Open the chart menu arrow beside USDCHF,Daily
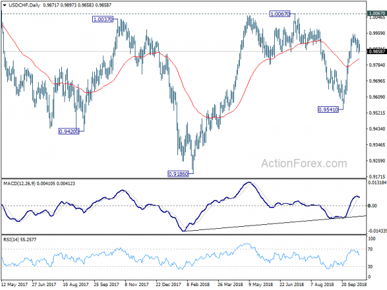Image resolution: width=387 pixels, height=290 pixels. (5, 5)
